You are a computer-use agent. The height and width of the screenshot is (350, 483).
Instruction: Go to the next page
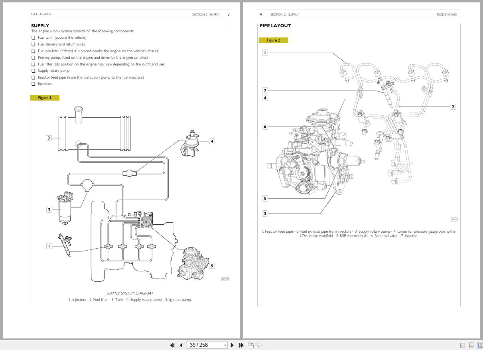[232, 345]
